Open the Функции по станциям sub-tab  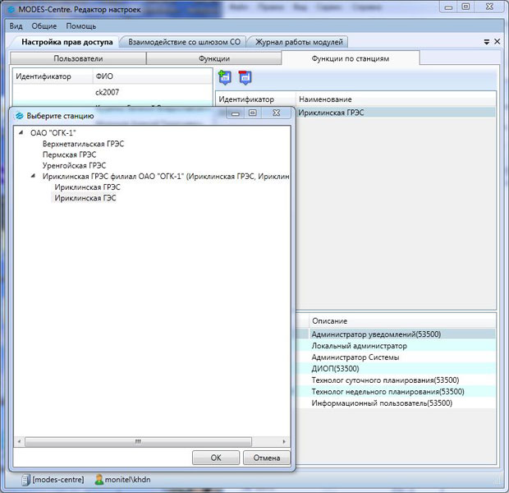[x=351, y=58]
